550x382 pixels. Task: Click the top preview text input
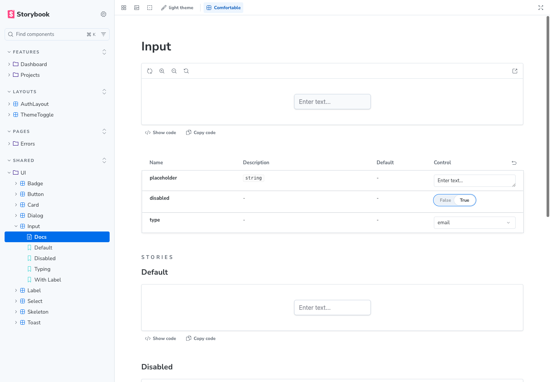(x=332, y=102)
